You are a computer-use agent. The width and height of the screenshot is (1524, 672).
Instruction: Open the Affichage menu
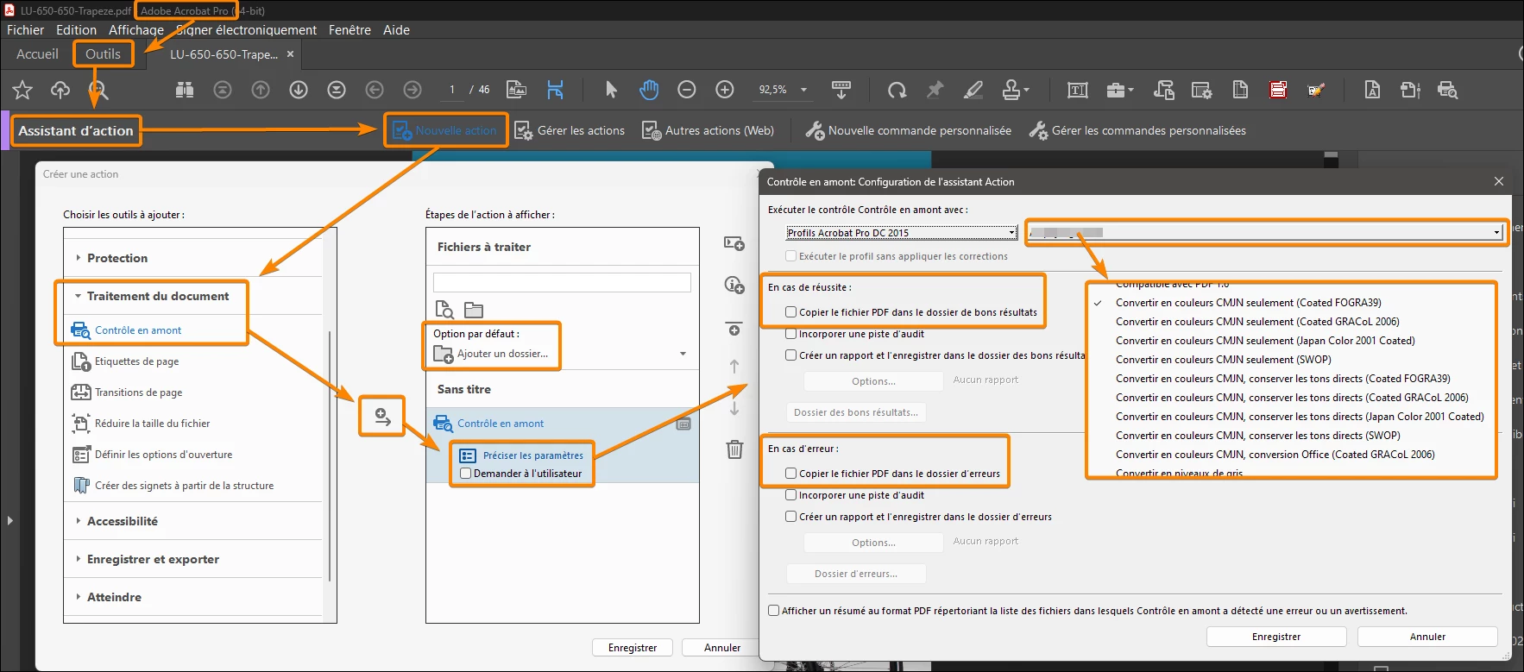click(136, 30)
